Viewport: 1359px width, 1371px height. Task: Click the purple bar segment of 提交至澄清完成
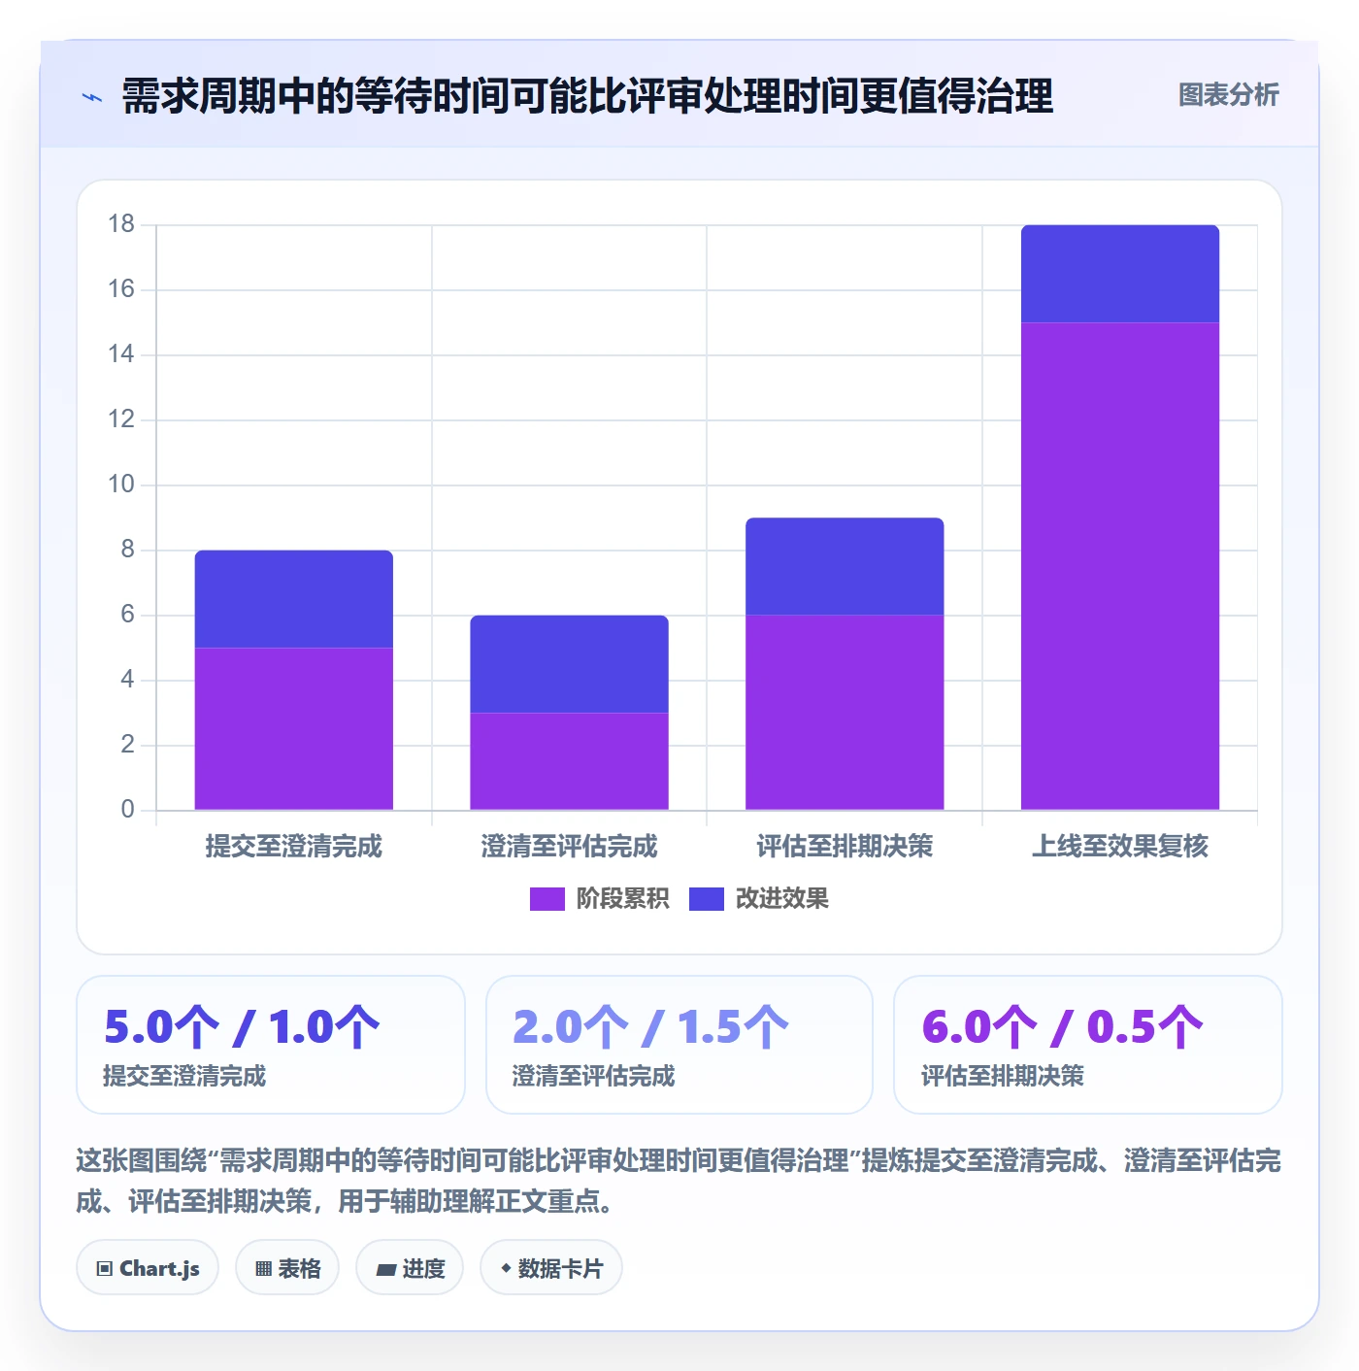(x=294, y=728)
